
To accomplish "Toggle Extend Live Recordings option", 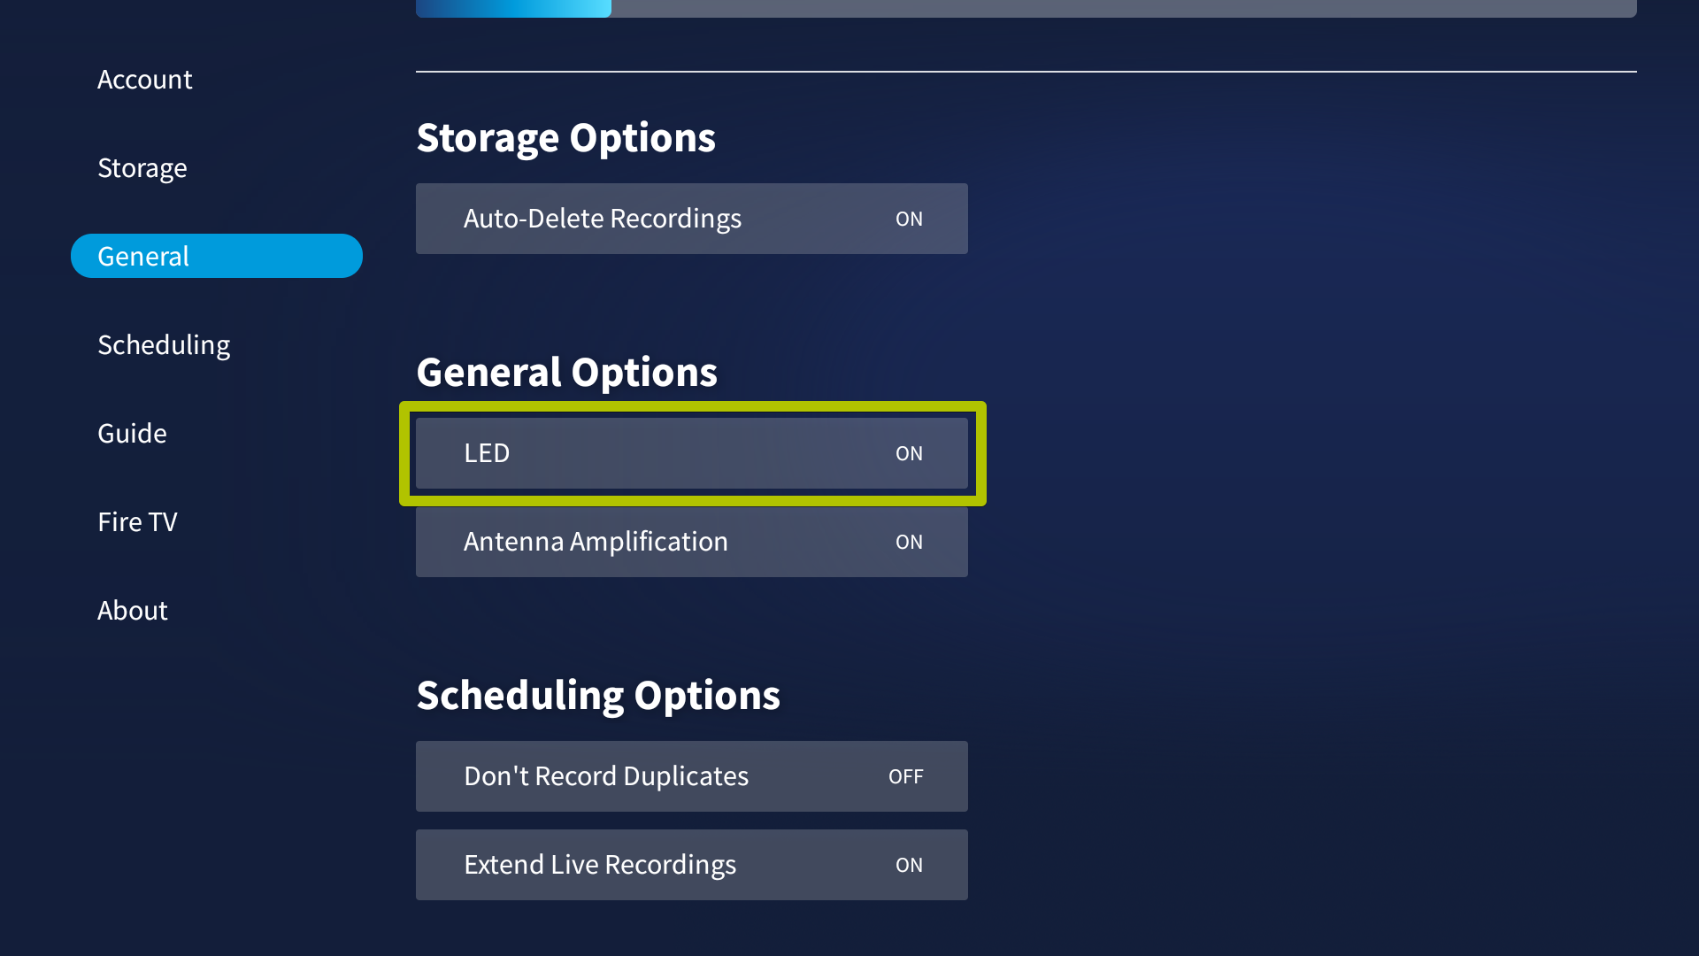I will 692,865.
